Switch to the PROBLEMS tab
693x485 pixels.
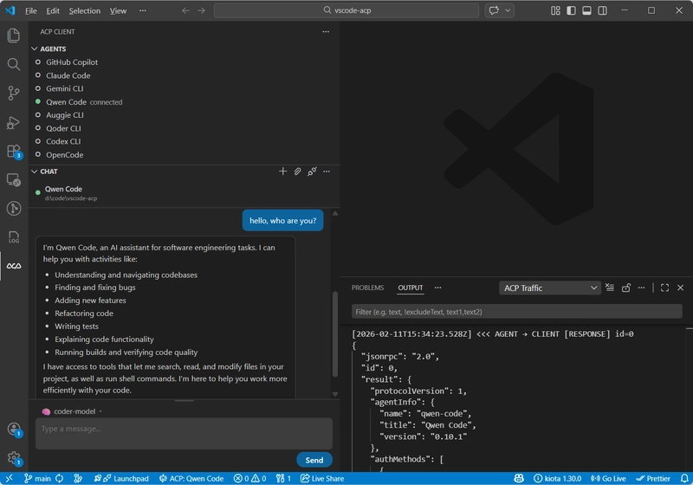[x=367, y=288]
